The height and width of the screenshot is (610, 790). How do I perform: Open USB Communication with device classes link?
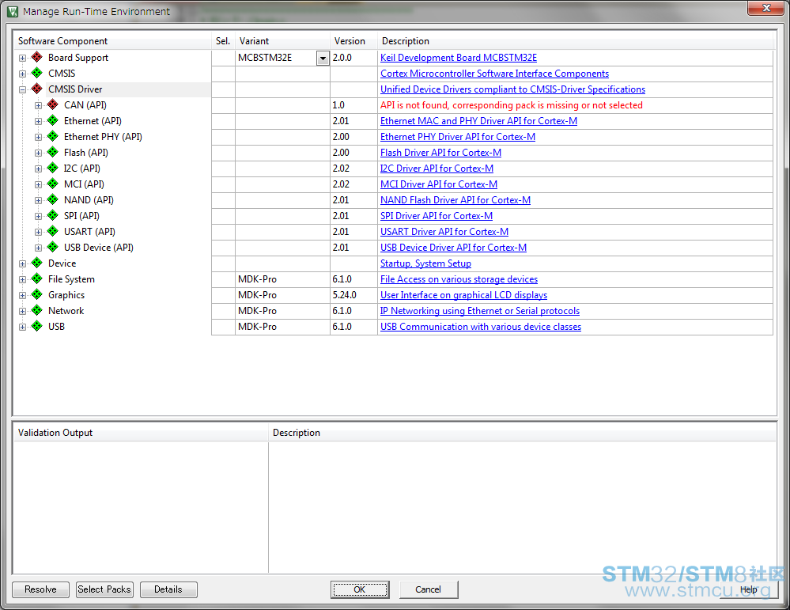[481, 327]
